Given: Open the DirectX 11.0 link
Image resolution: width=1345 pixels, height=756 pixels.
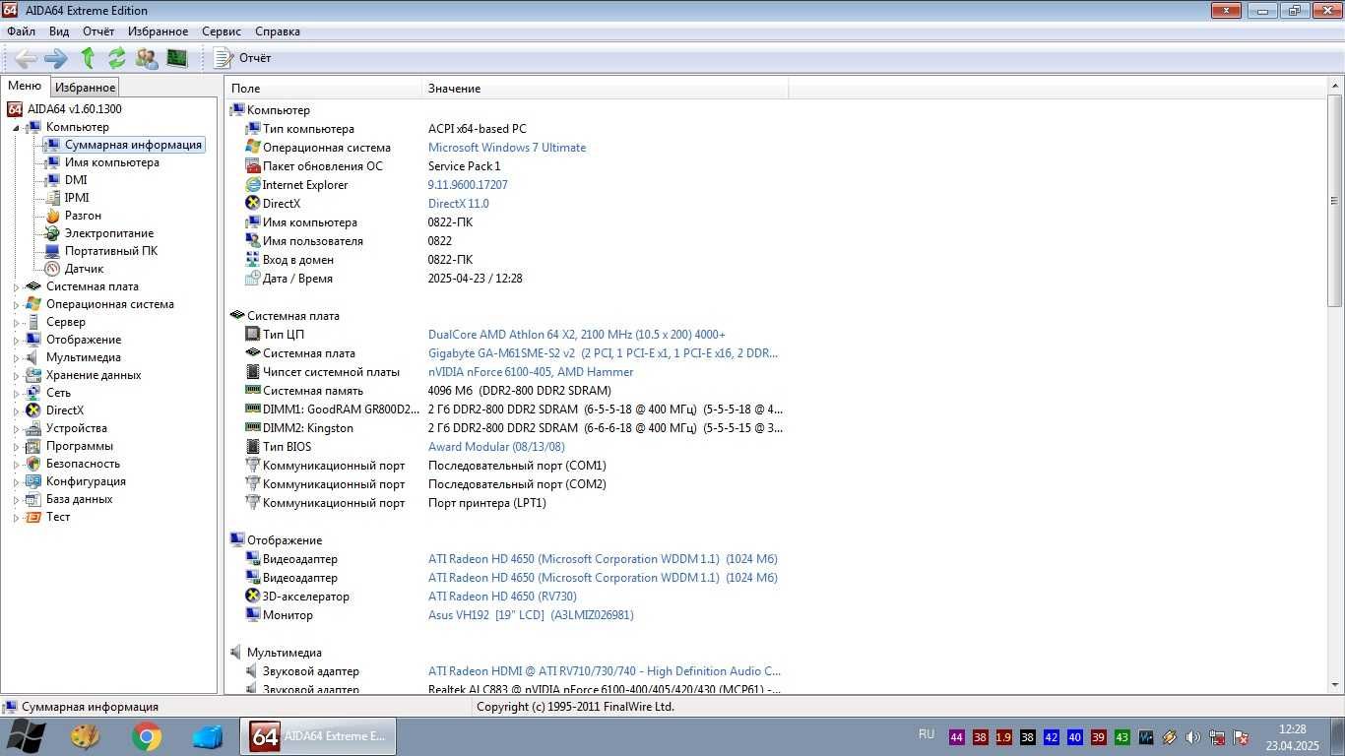Looking at the screenshot, I should (459, 204).
